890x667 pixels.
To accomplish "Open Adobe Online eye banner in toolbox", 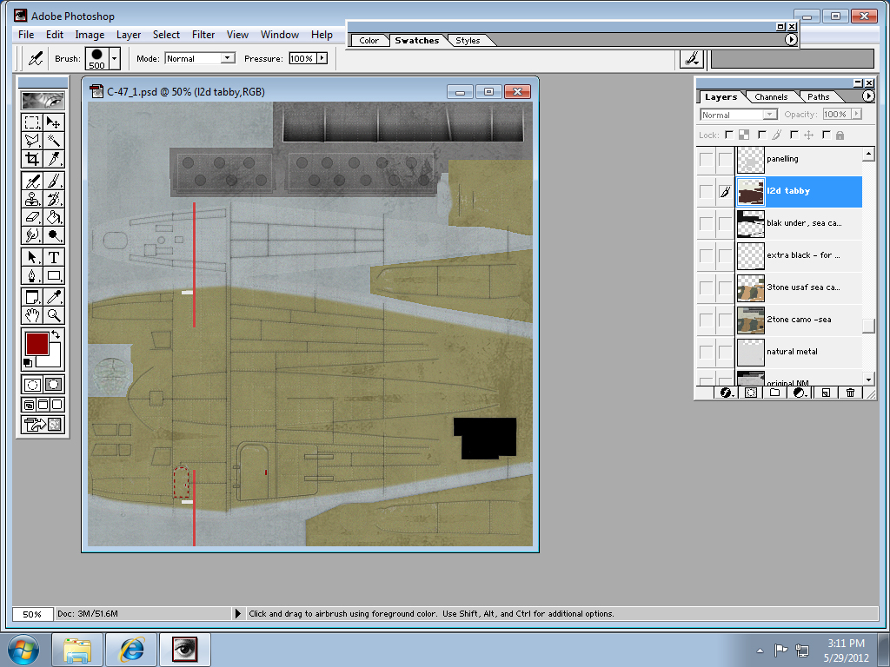I will (x=43, y=101).
